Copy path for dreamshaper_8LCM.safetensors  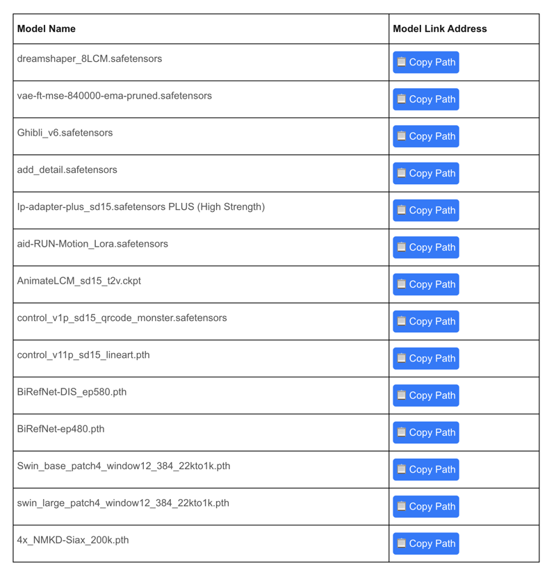coord(426,63)
